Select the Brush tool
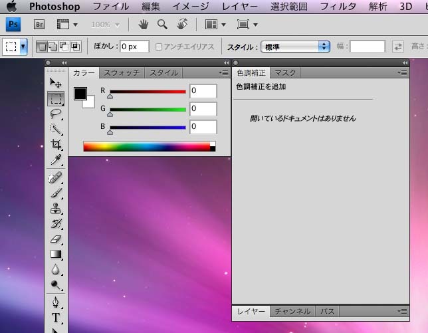 tap(56, 193)
